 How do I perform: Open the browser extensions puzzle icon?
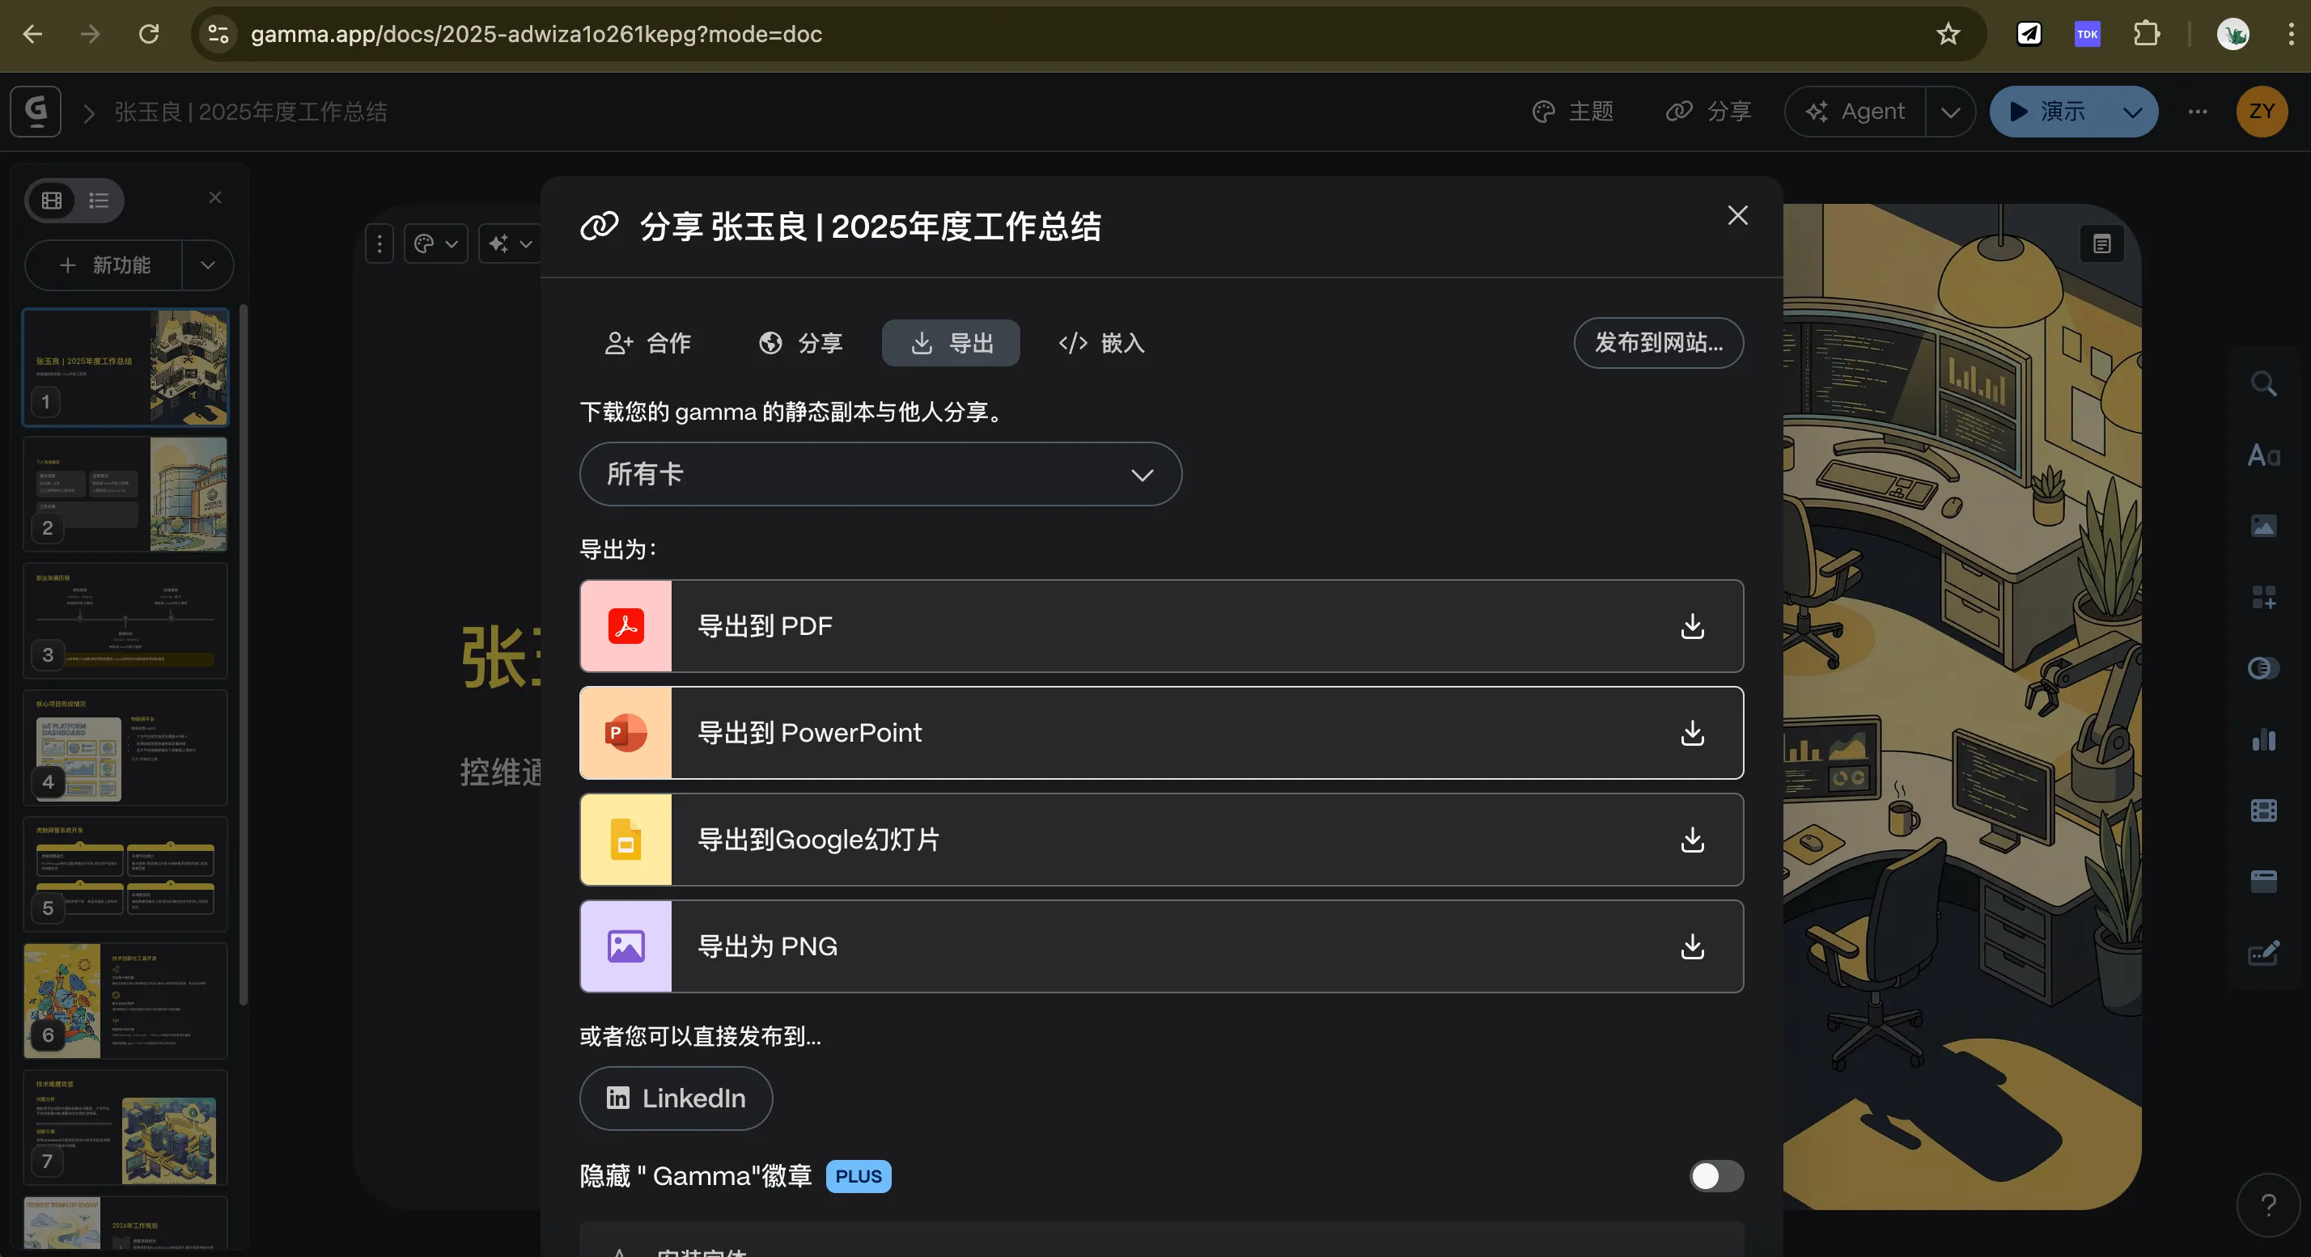point(2146,34)
